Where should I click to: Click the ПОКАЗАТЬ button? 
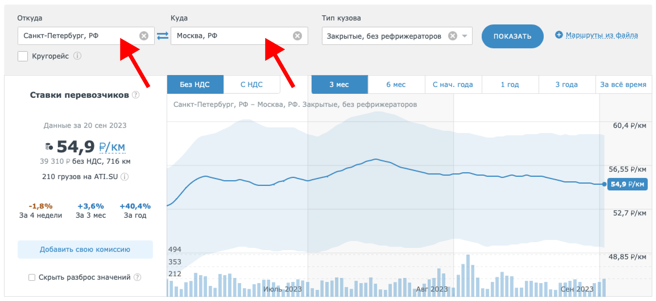coord(512,36)
